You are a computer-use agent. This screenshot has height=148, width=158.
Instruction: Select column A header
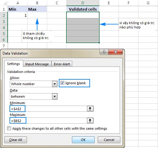coord(18,3)
